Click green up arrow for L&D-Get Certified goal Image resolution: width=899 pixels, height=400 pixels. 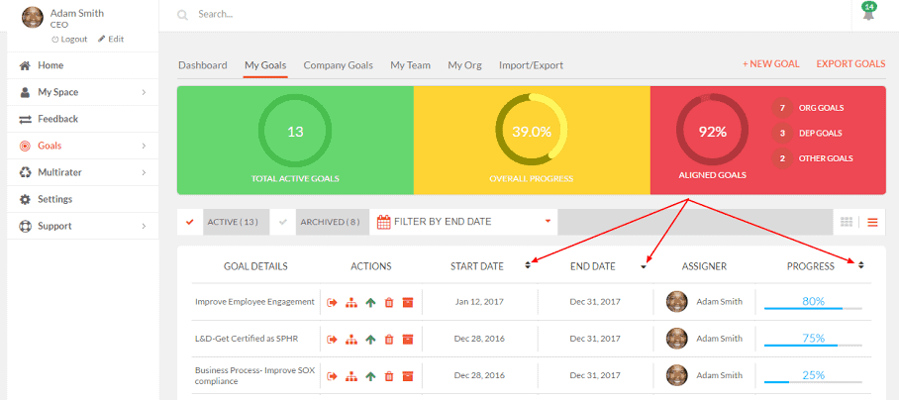[x=370, y=340]
